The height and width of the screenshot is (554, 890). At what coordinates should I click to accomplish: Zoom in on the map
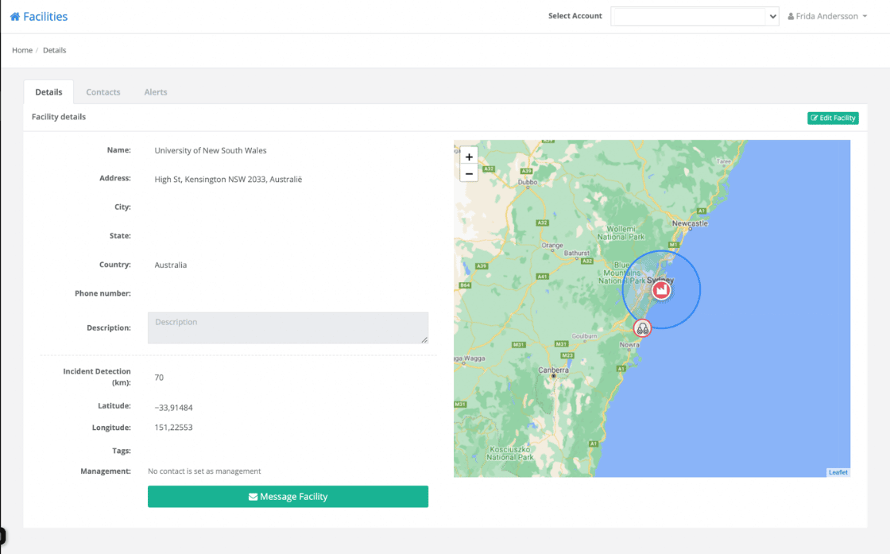pos(469,157)
